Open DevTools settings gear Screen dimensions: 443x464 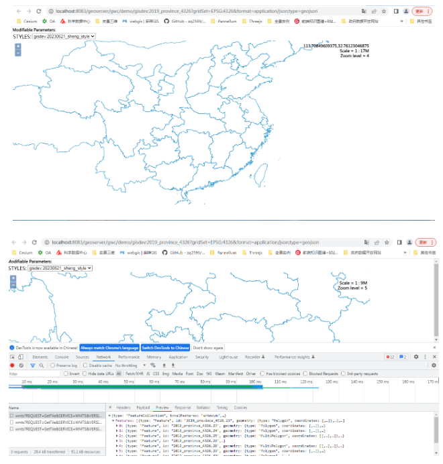pos(416,357)
